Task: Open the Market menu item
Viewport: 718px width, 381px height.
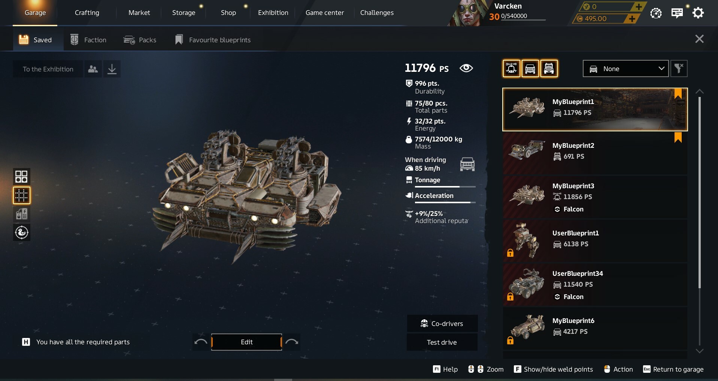Action: [139, 13]
